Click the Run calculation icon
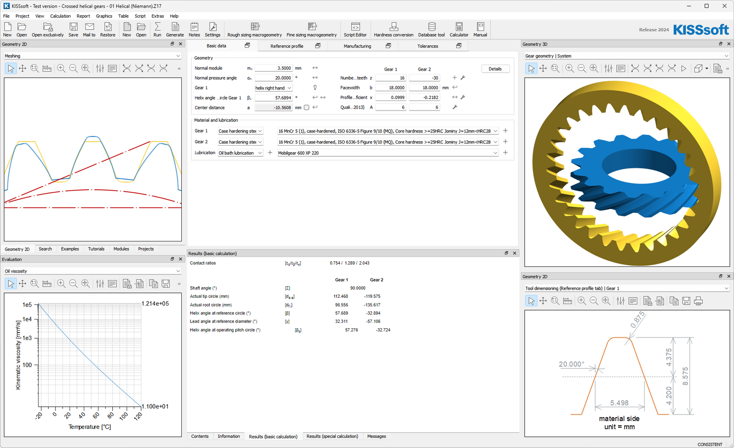This screenshot has height=448, width=734. [x=157, y=29]
